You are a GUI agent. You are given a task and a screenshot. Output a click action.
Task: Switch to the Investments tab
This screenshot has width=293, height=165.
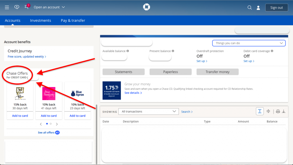41,20
